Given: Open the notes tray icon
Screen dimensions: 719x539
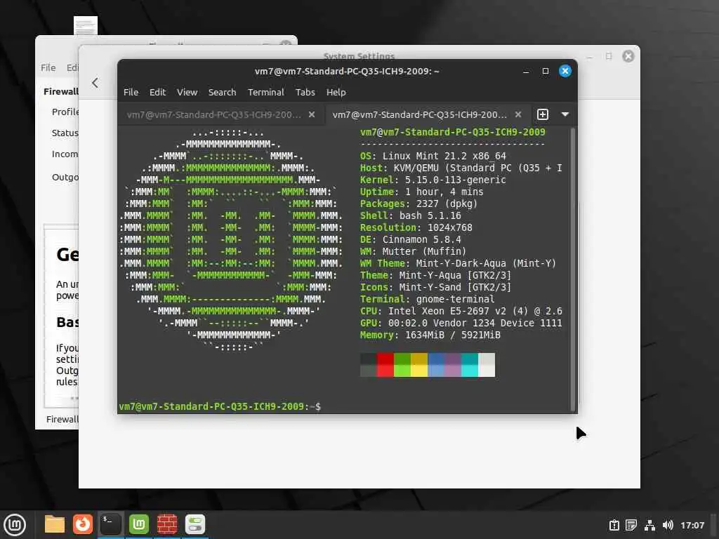Looking at the screenshot, I should [631, 525].
